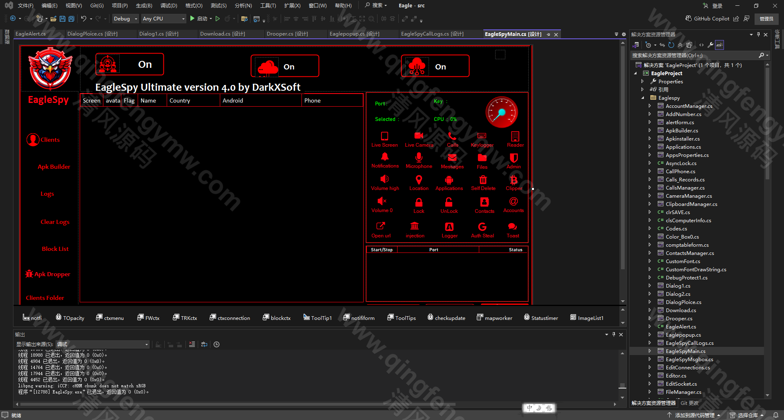784x420 pixels.
Task: Click the GitHub Copilot button
Action: click(x=707, y=19)
